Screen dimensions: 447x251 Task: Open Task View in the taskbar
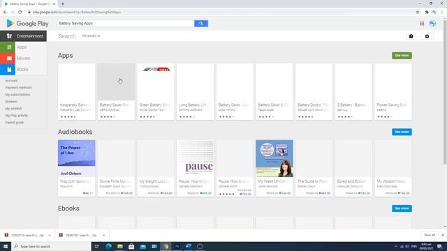click(x=97, y=246)
